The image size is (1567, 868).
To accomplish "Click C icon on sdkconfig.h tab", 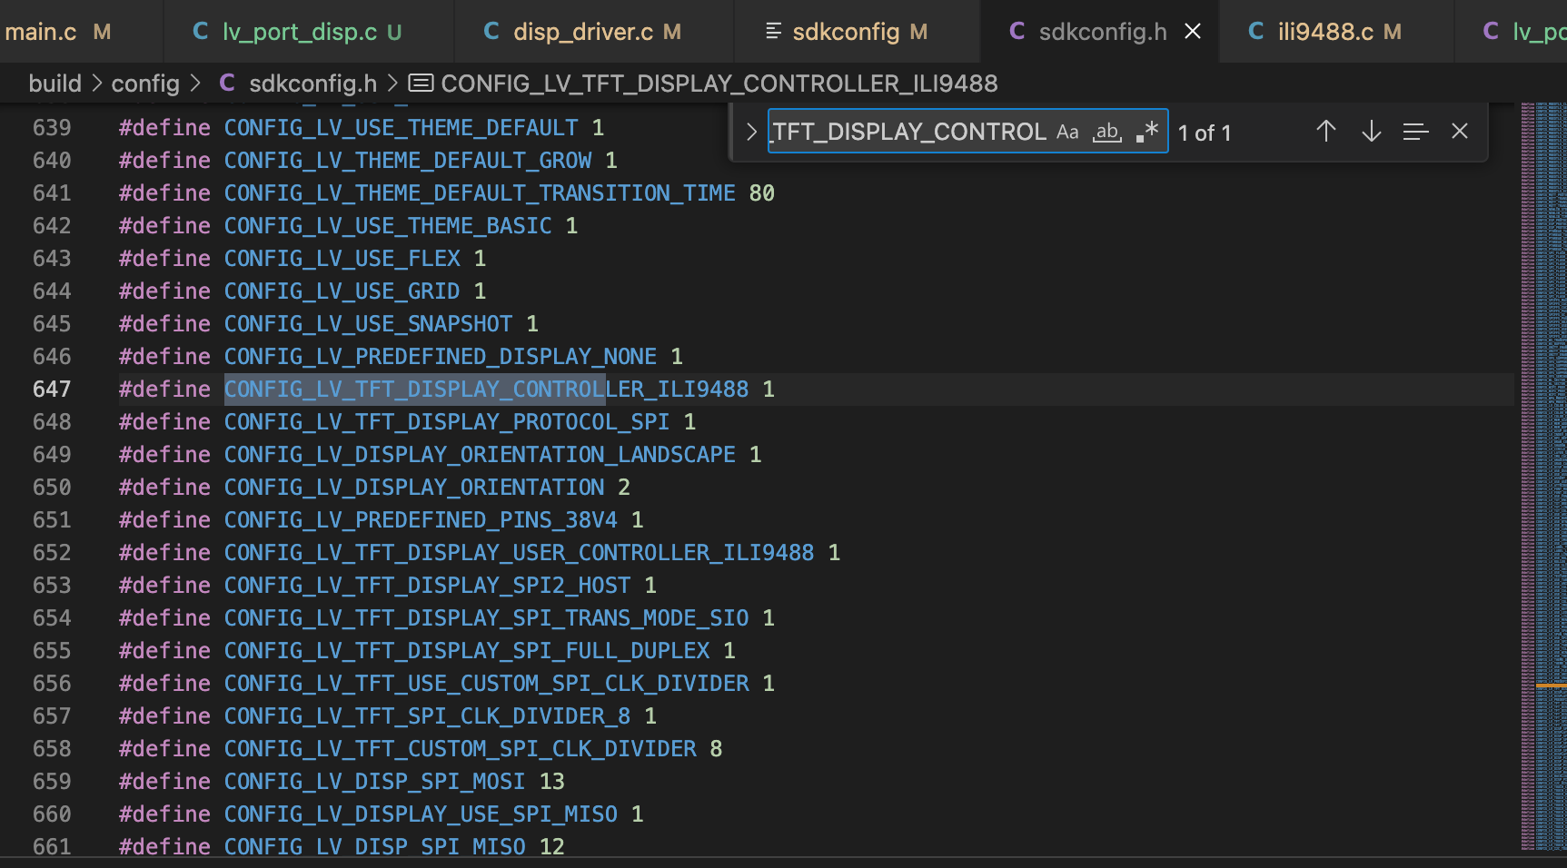I will tap(1017, 32).
